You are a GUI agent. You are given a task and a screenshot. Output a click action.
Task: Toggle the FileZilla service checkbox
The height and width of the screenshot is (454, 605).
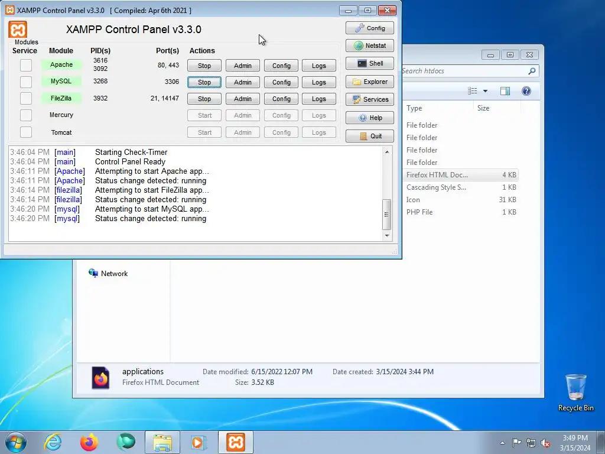coord(26,98)
